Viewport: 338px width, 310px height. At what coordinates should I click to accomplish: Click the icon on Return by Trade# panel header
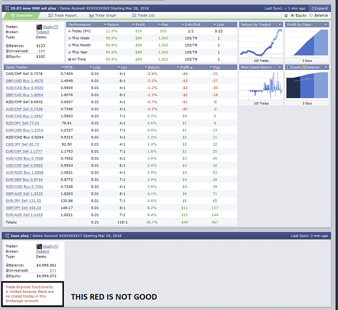tap(280, 24)
